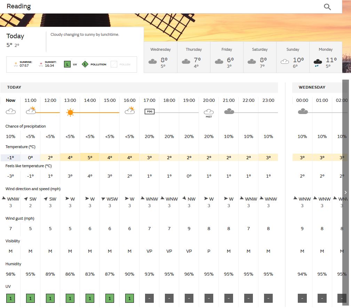
Task: Click the green UV level icon
Action: 67,64
